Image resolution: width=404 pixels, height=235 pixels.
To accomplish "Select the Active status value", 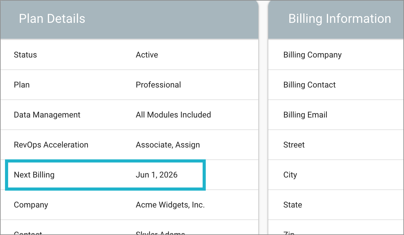I will (x=146, y=55).
